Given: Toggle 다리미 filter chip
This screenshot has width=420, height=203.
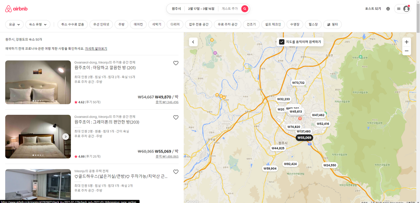Looking at the screenshot, I should tap(175, 24).
